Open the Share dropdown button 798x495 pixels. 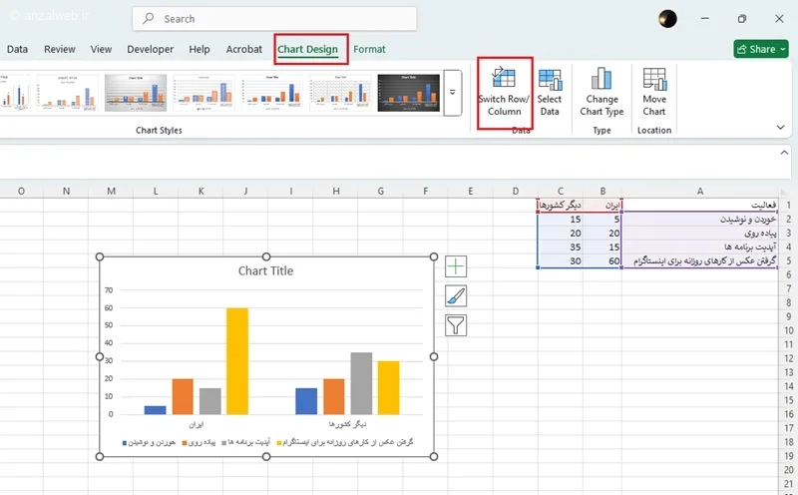tap(761, 49)
